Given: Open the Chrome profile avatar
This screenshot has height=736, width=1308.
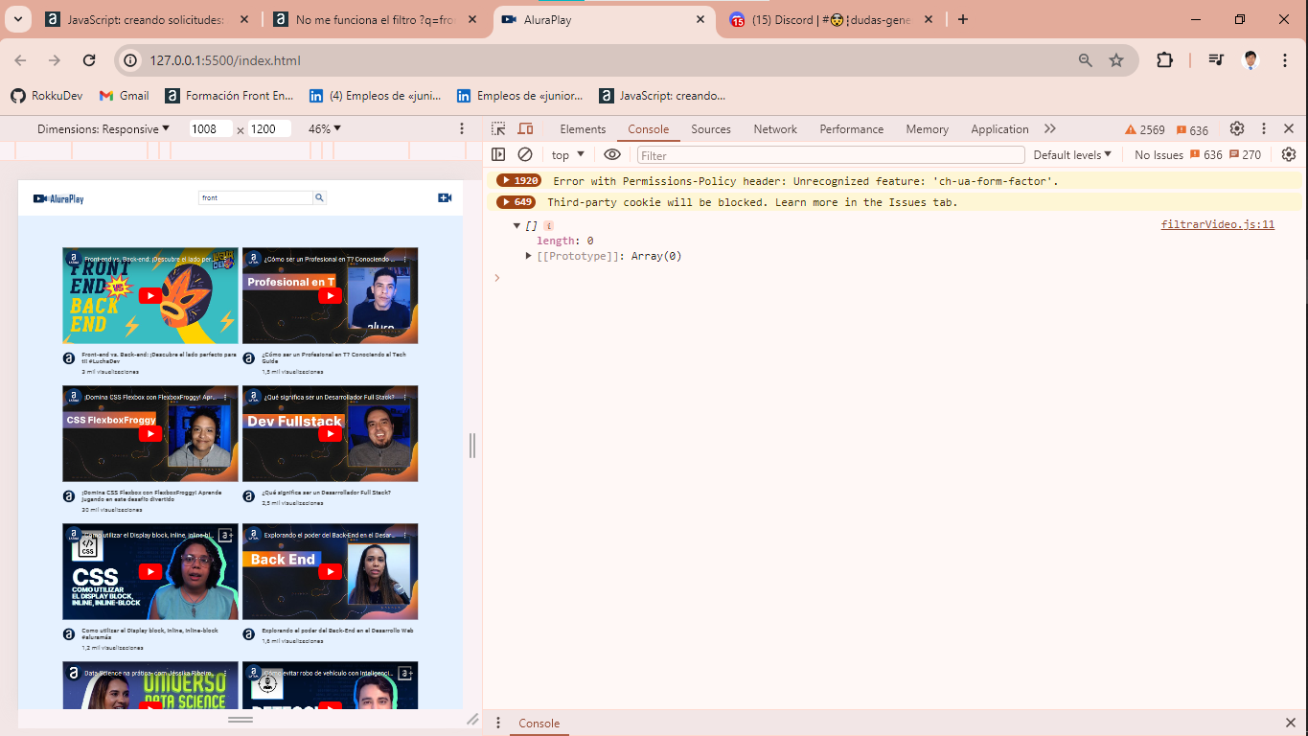Looking at the screenshot, I should pyautogui.click(x=1251, y=60).
